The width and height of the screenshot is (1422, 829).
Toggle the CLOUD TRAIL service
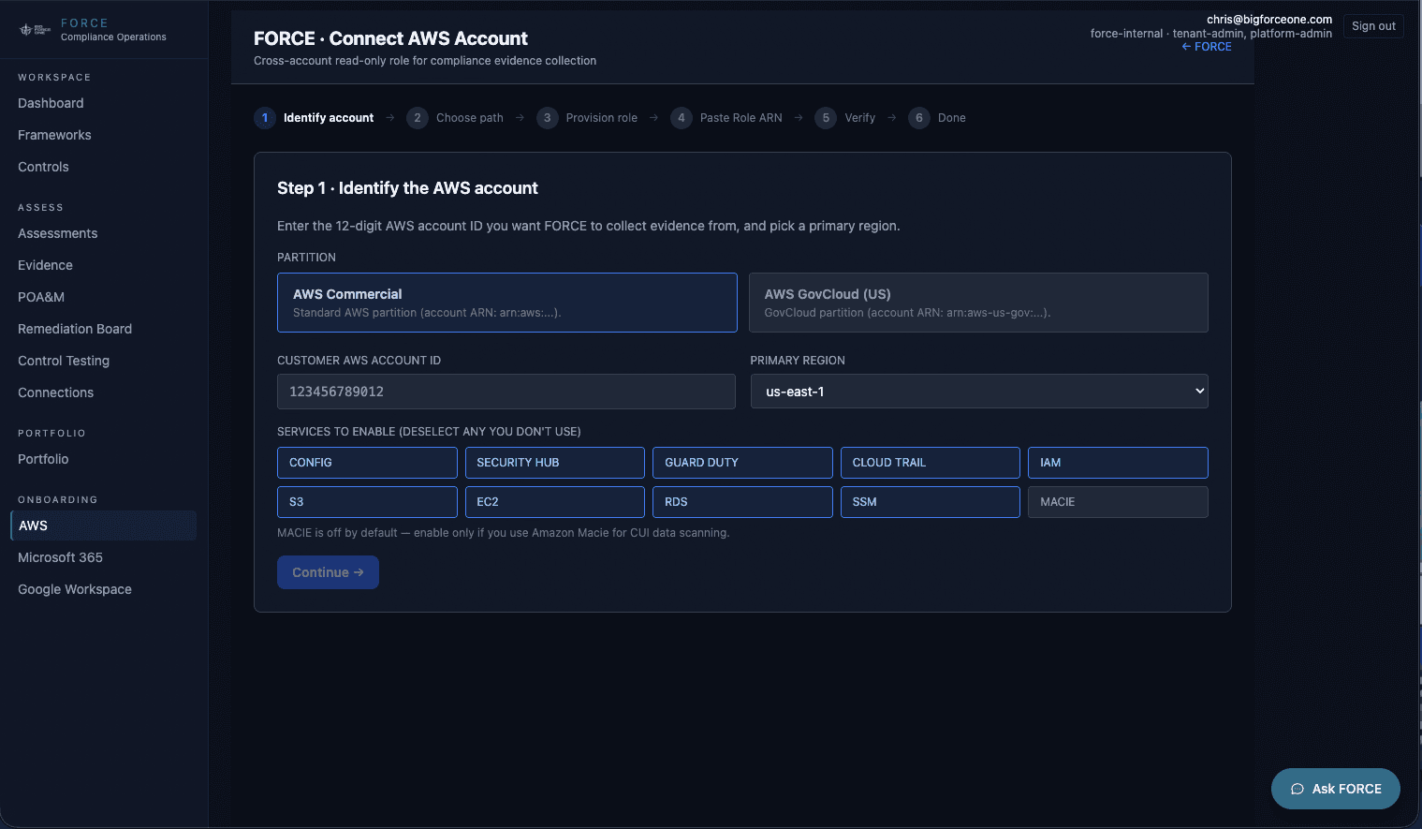point(931,463)
